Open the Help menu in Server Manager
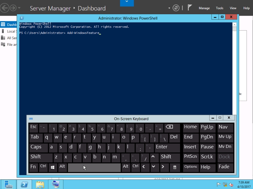This screenshot has height=189, width=253. tap(247, 8)
